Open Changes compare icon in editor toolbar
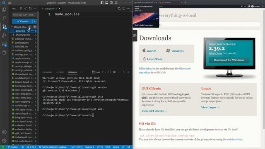The height and width of the screenshot is (149, 265). [119, 8]
